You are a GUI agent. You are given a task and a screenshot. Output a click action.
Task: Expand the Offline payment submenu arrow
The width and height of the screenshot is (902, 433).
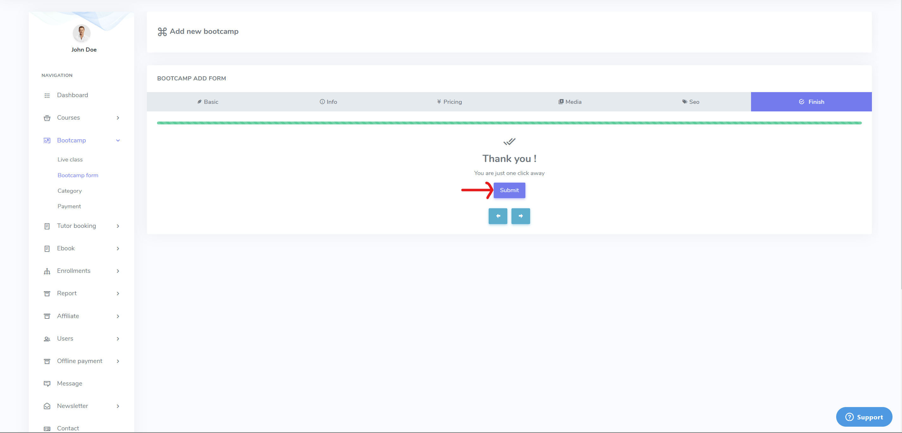pyautogui.click(x=118, y=361)
